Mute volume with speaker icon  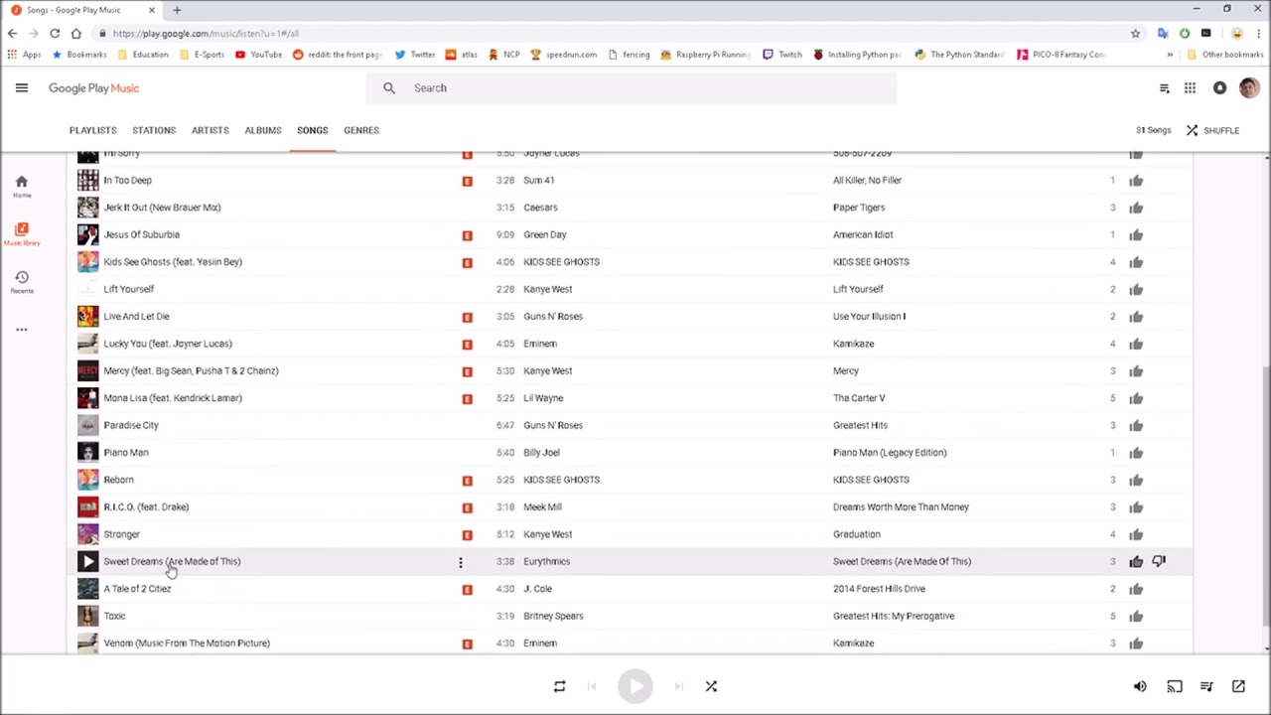point(1140,686)
